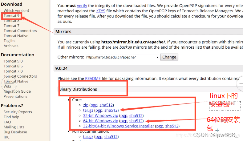Expand the Other mirrors dropdown
Screen dimensions: 243x141
123,57
